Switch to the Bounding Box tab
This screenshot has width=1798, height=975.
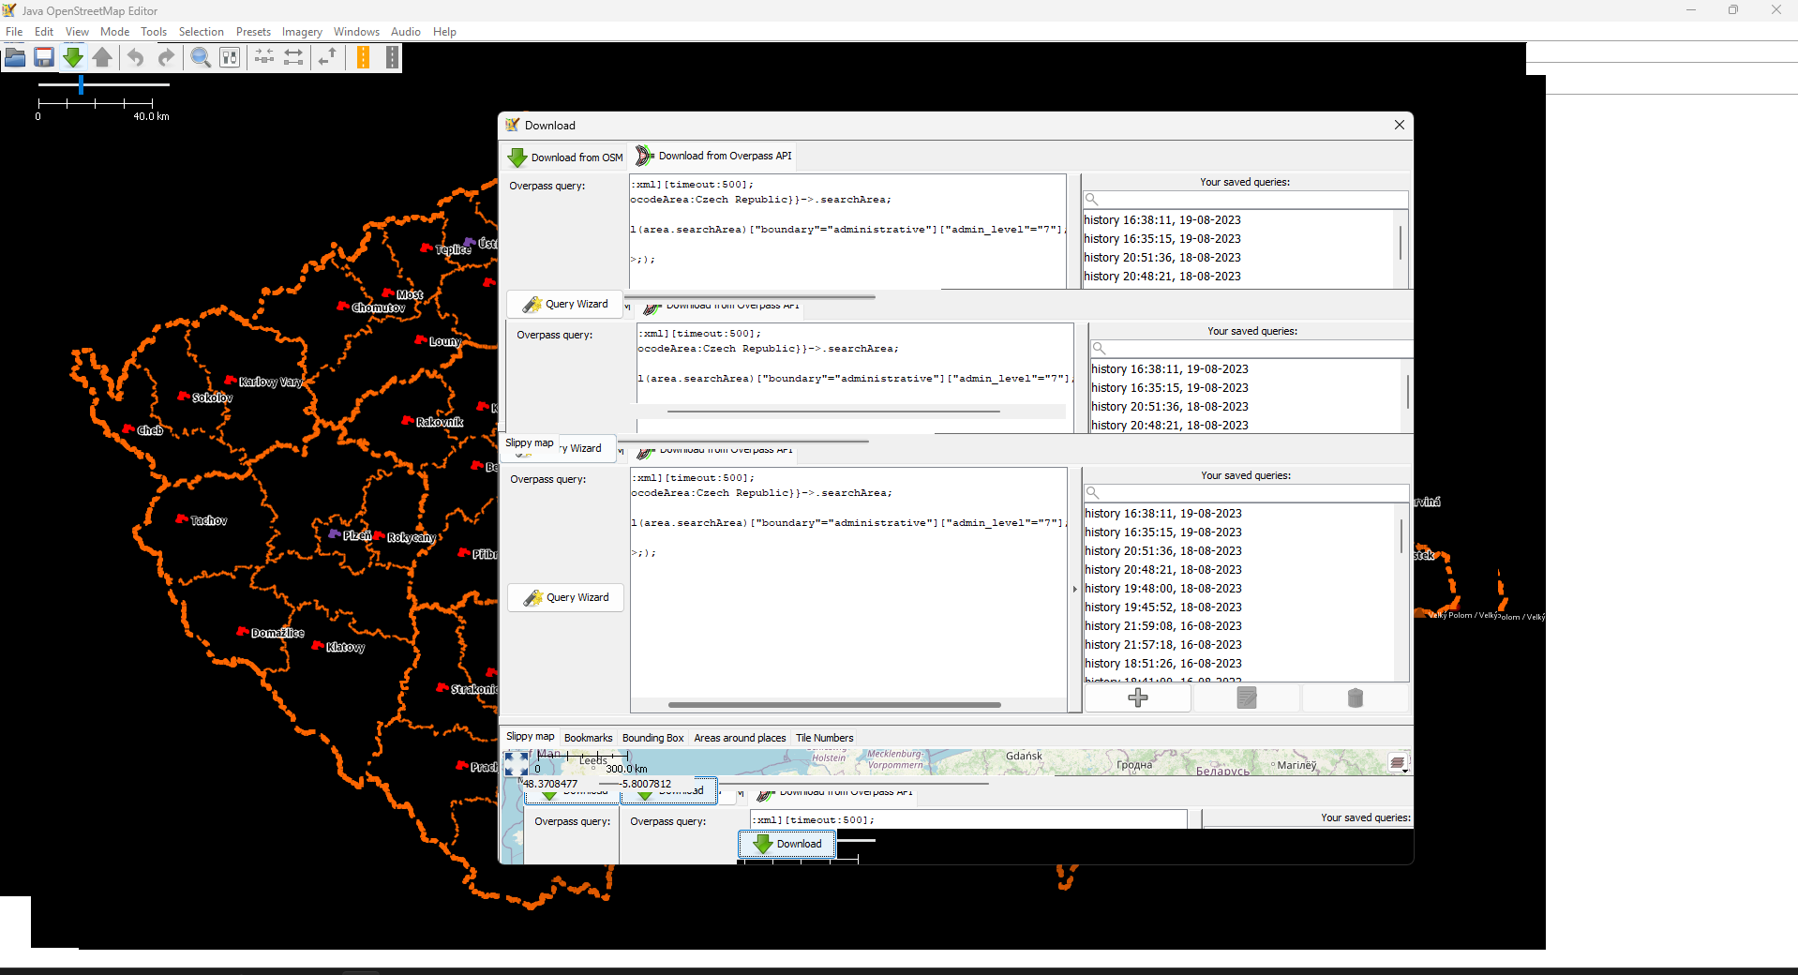(652, 738)
